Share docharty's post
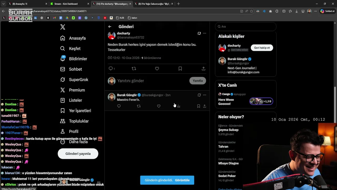This screenshot has width=337, height=190. coord(204,68)
